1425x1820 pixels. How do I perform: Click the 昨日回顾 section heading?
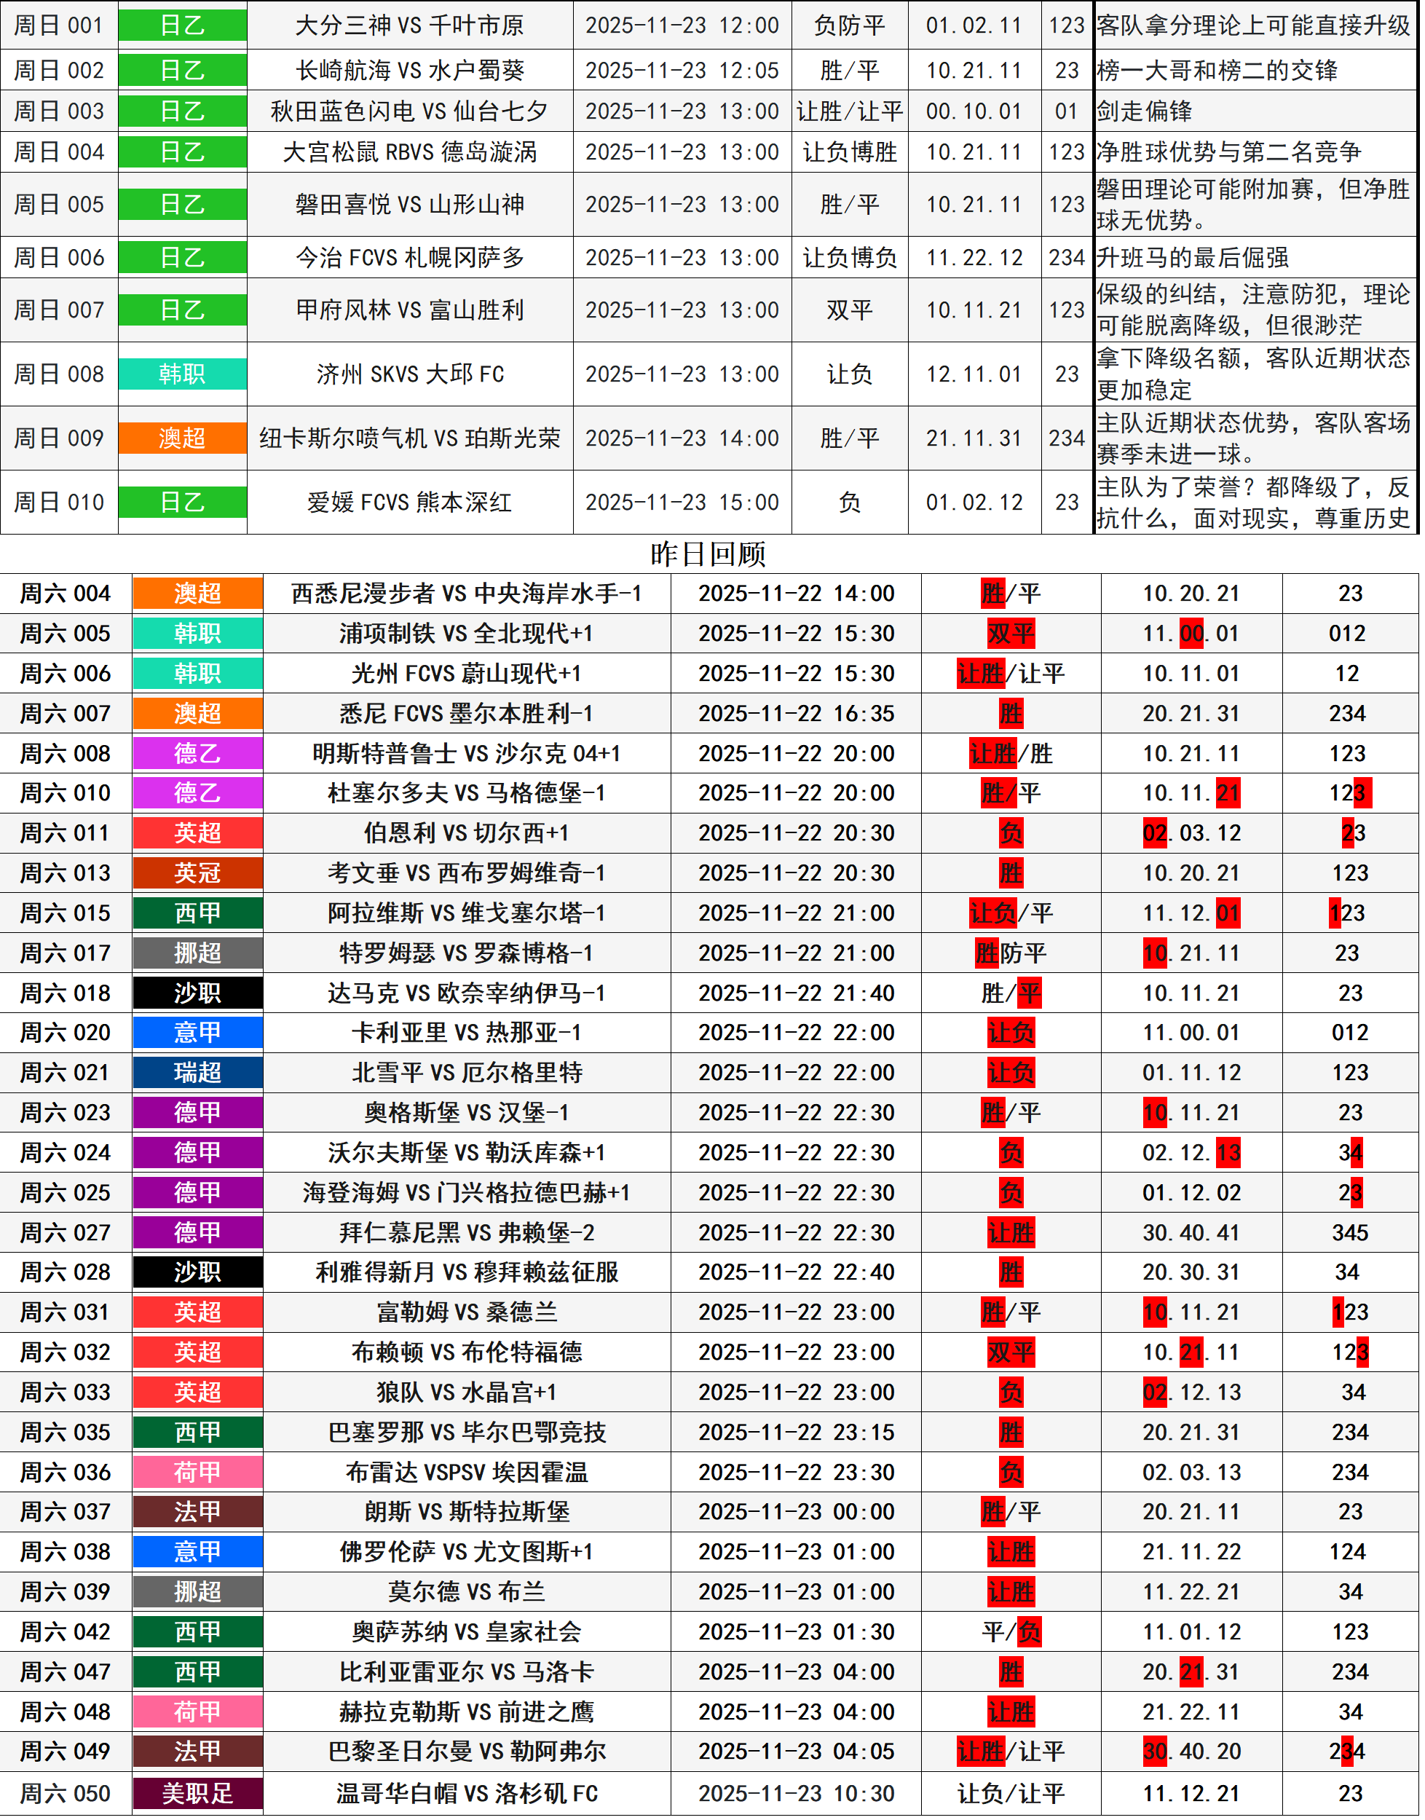coord(708,554)
